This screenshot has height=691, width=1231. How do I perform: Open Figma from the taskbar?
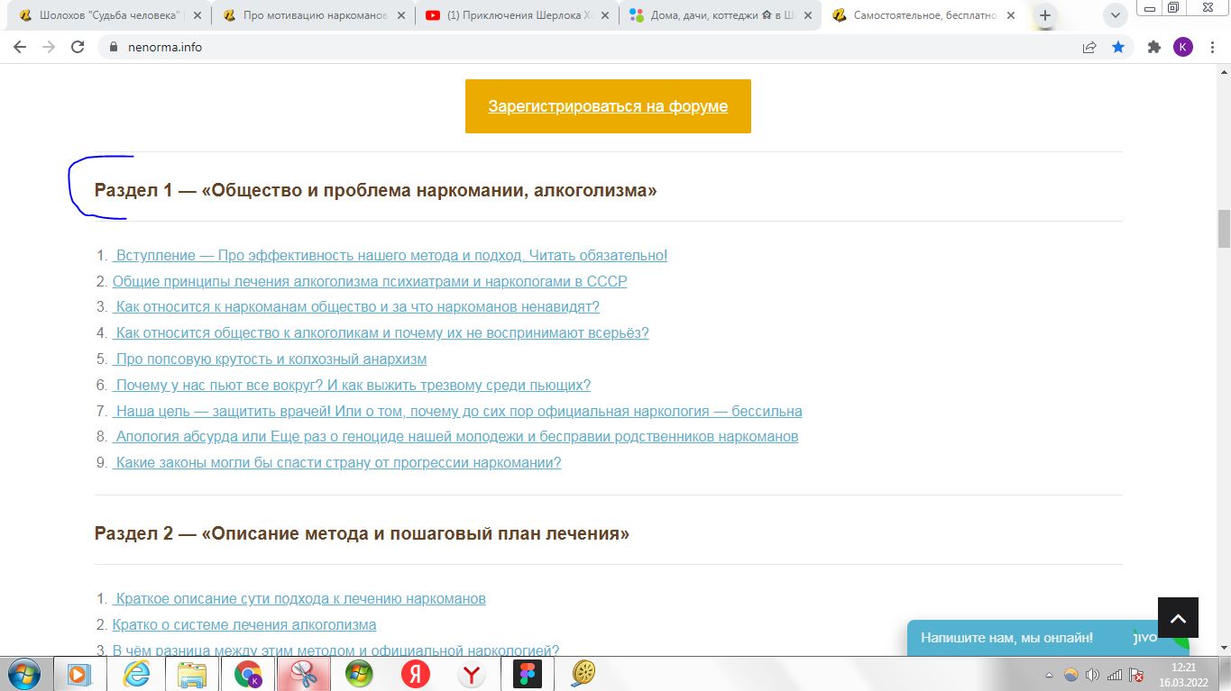[527, 674]
